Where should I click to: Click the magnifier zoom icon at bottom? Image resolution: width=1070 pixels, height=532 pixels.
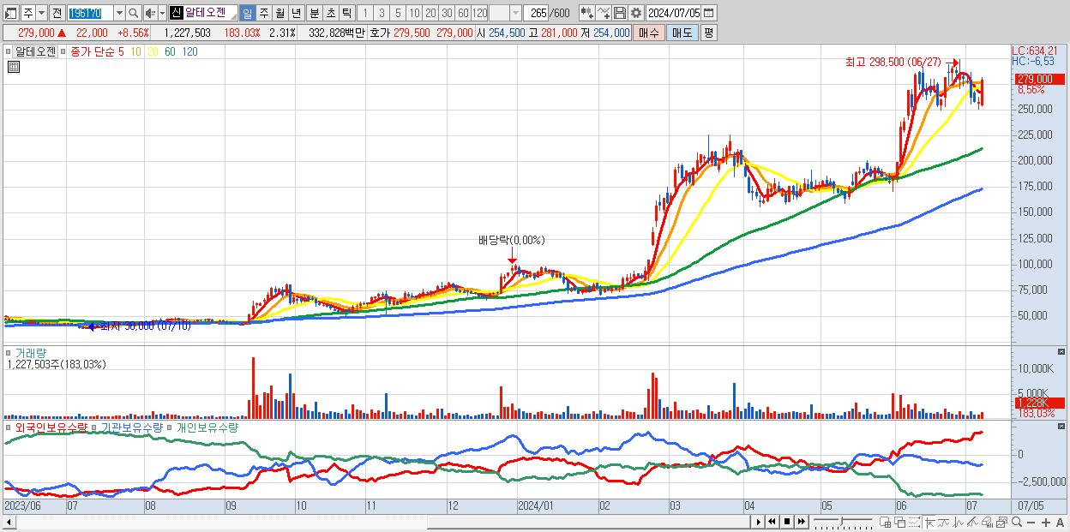pos(1017,523)
